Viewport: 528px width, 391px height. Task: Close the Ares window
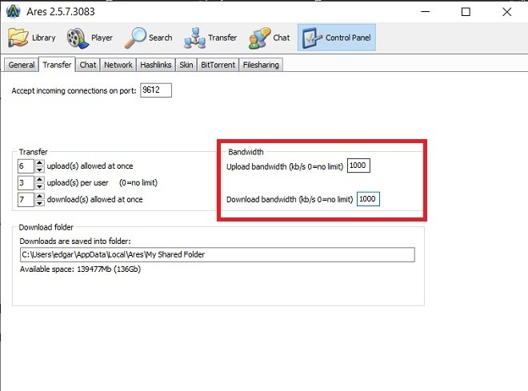click(506, 12)
